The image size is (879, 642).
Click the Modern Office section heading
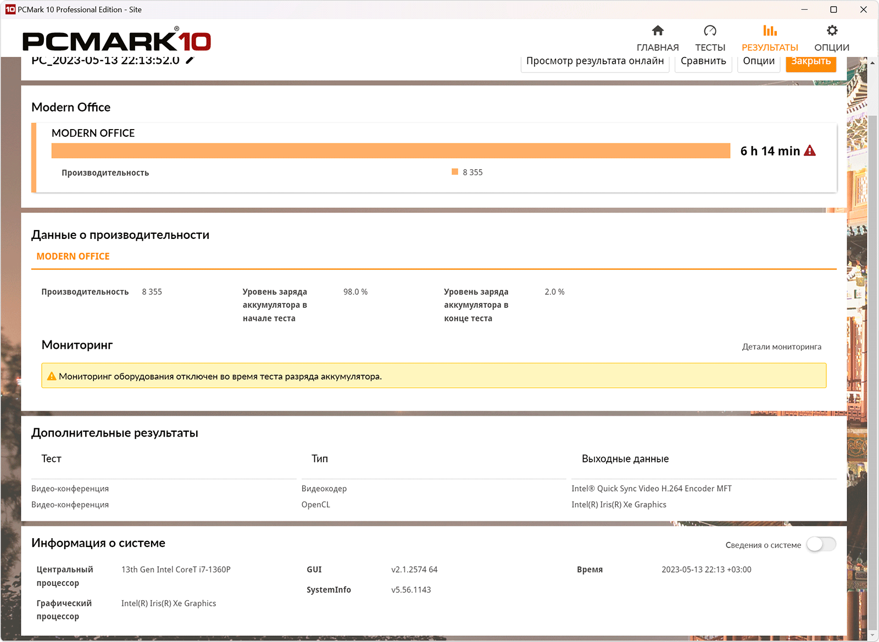click(71, 107)
